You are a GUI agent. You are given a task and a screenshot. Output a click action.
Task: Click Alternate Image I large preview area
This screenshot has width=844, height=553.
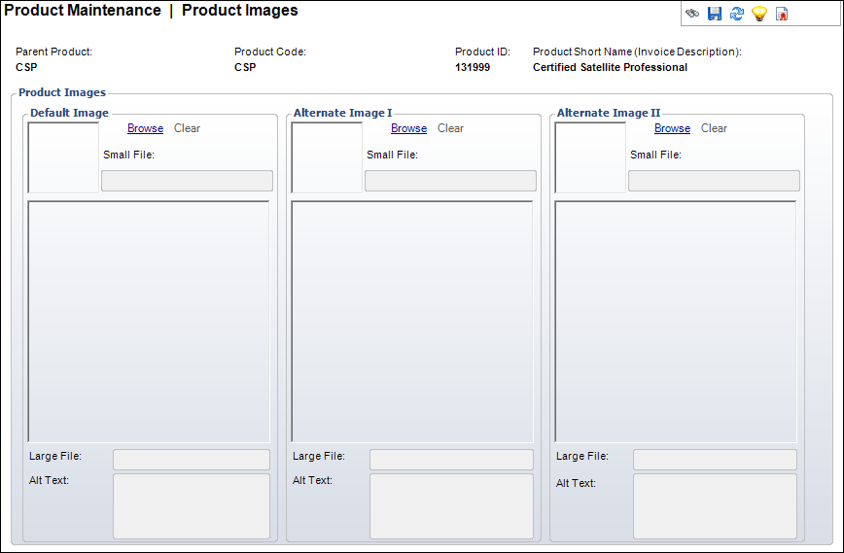[x=412, y=322]
